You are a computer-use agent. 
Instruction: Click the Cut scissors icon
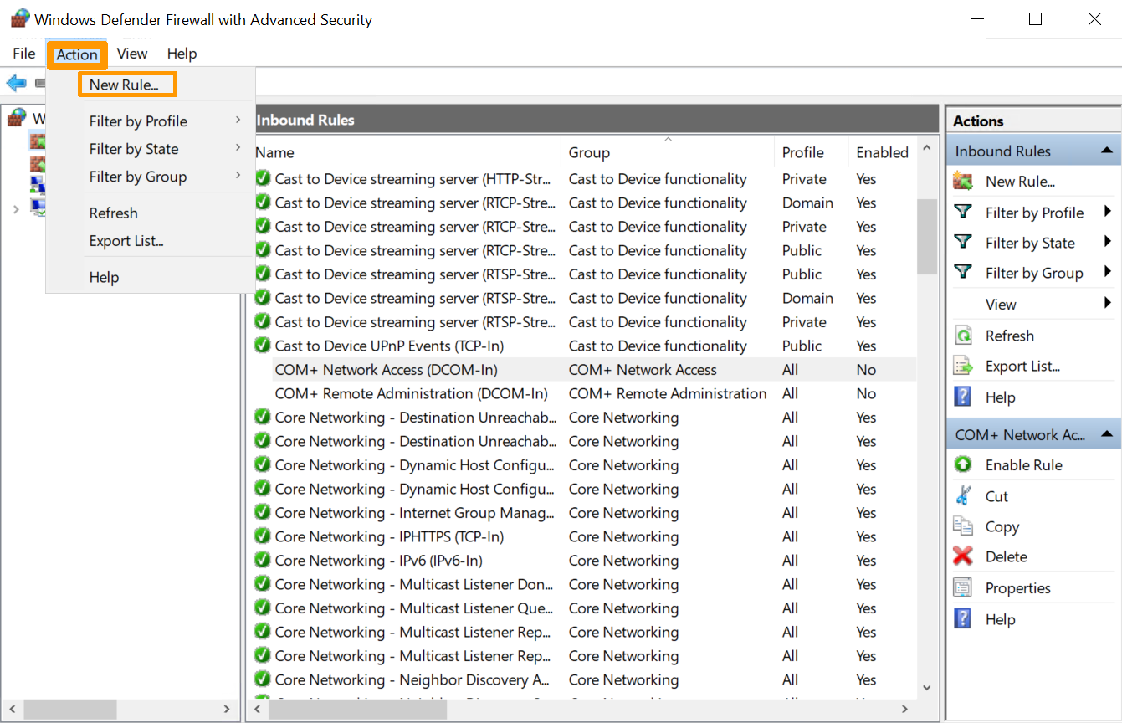point(963,496)
